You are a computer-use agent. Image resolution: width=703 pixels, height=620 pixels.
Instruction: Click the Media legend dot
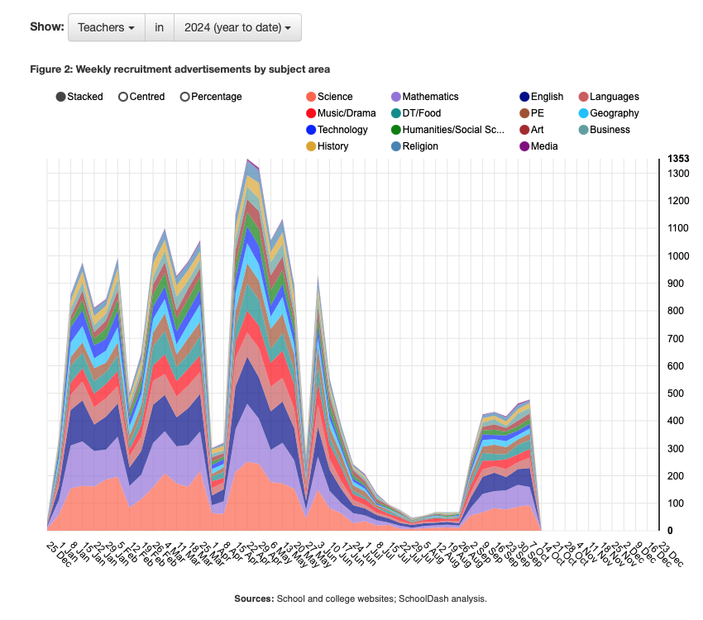tap(524, 146)
